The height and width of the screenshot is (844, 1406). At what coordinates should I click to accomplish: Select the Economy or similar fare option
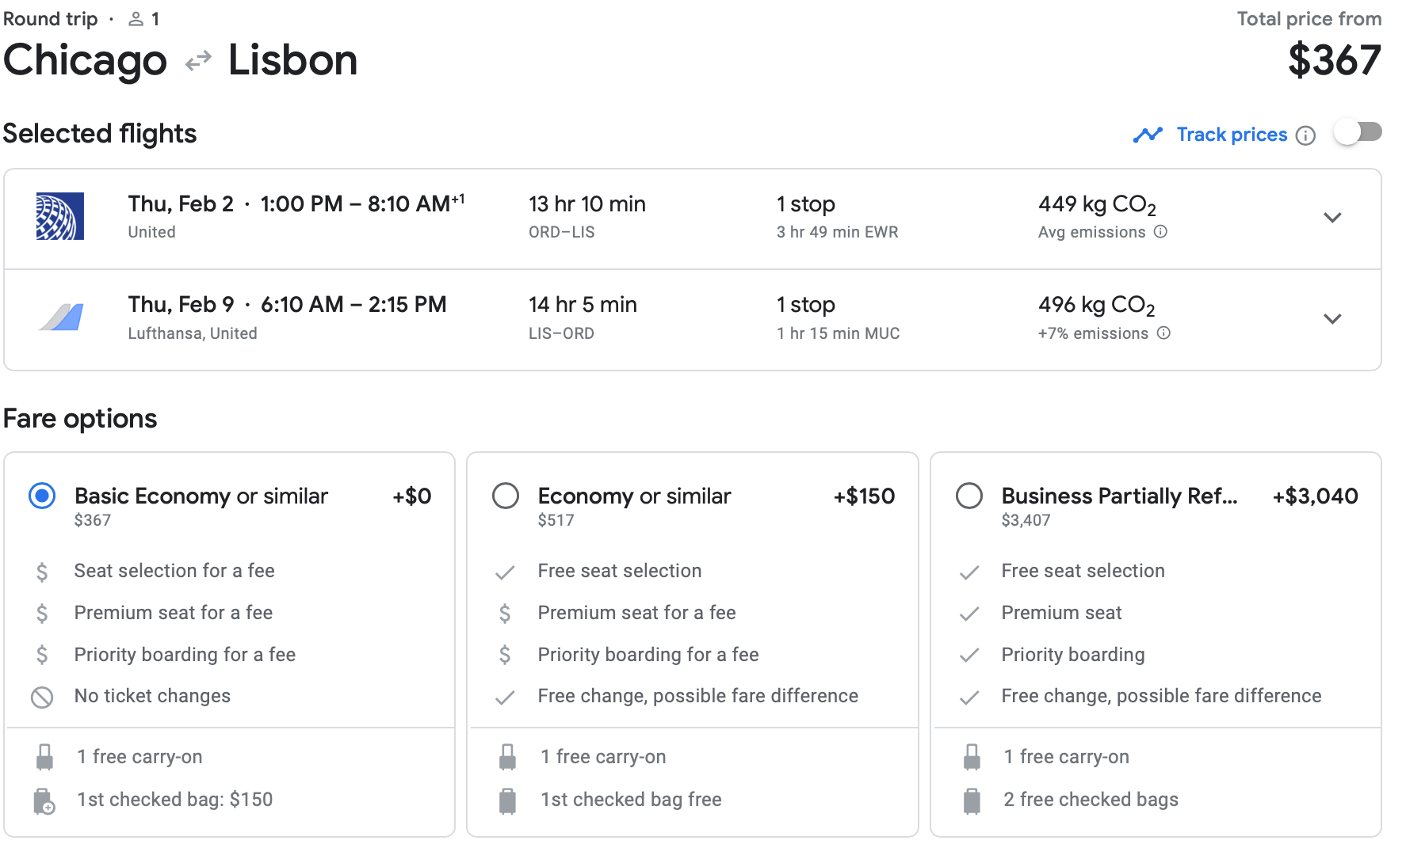click(x=506, y=496)
